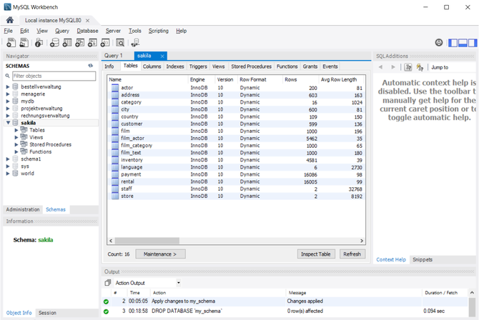Expand the projektverwaltung schema

(8, 109)
